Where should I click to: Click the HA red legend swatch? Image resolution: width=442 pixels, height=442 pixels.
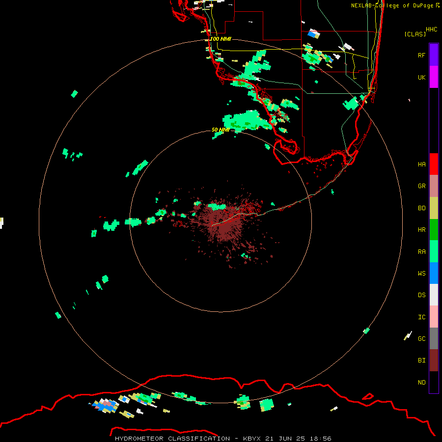click(x=434, y=164)
